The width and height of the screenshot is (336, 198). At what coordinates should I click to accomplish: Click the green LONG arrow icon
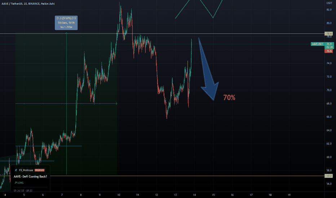(16, 183)
